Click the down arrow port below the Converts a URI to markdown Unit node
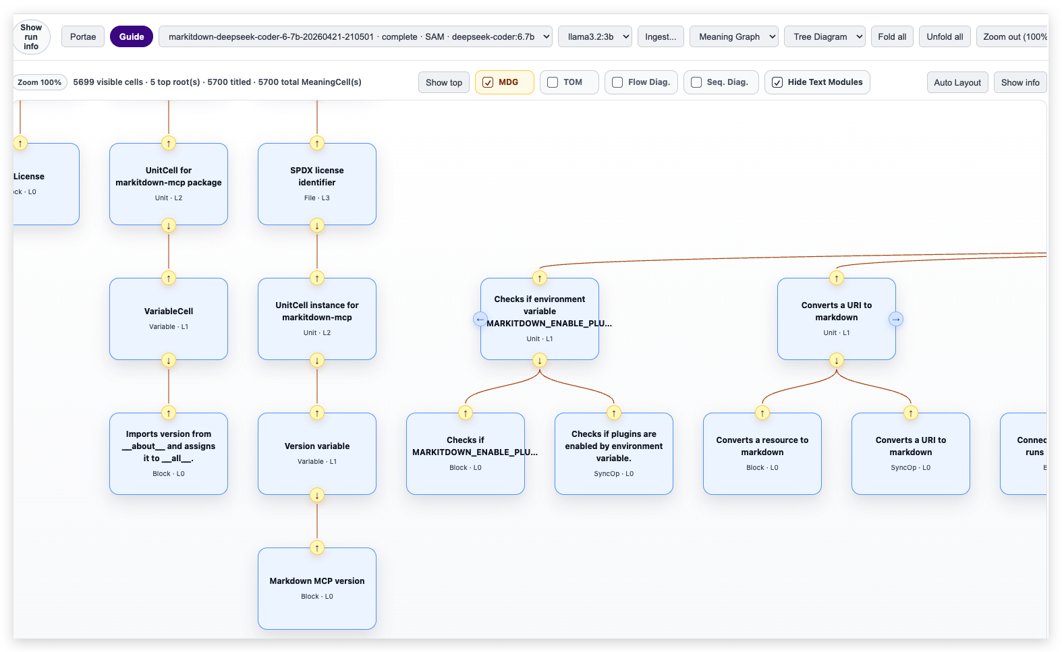 [x=837, y=360]
